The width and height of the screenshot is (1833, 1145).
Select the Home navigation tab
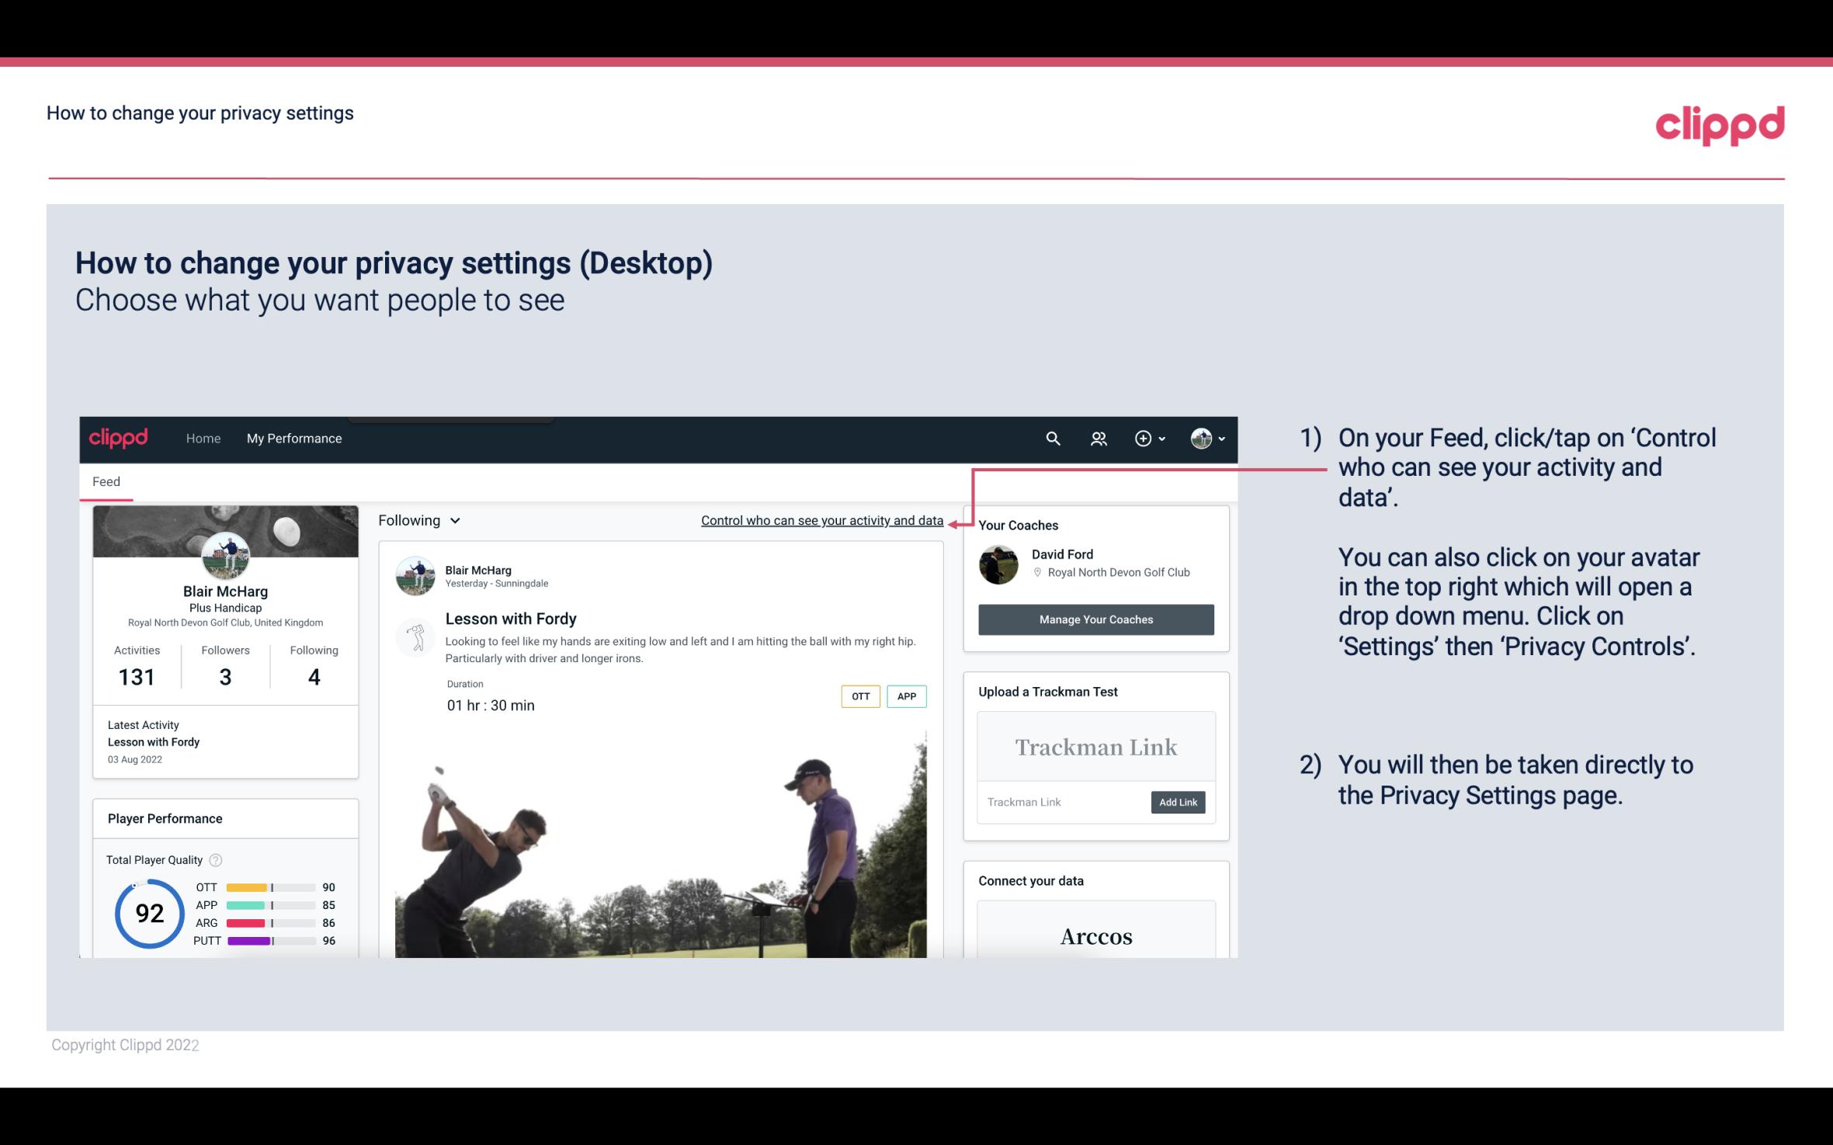tap(202, 438)
